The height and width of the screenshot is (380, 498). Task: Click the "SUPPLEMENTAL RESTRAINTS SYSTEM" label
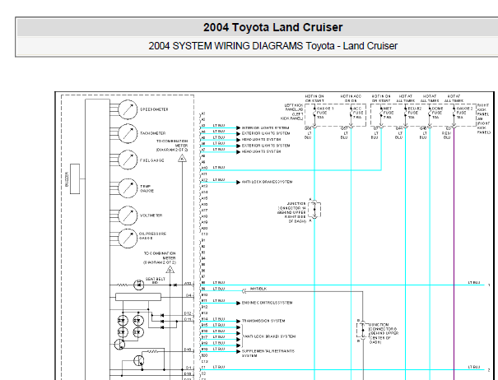click(x=268, y=354)
